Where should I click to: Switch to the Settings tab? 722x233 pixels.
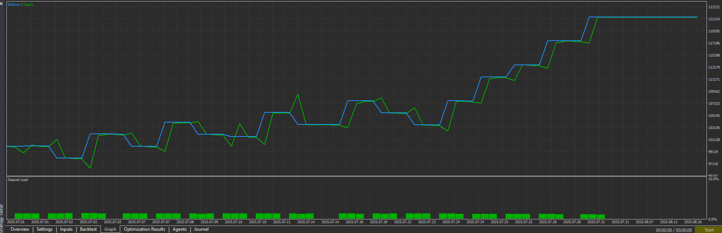point(45,229)
